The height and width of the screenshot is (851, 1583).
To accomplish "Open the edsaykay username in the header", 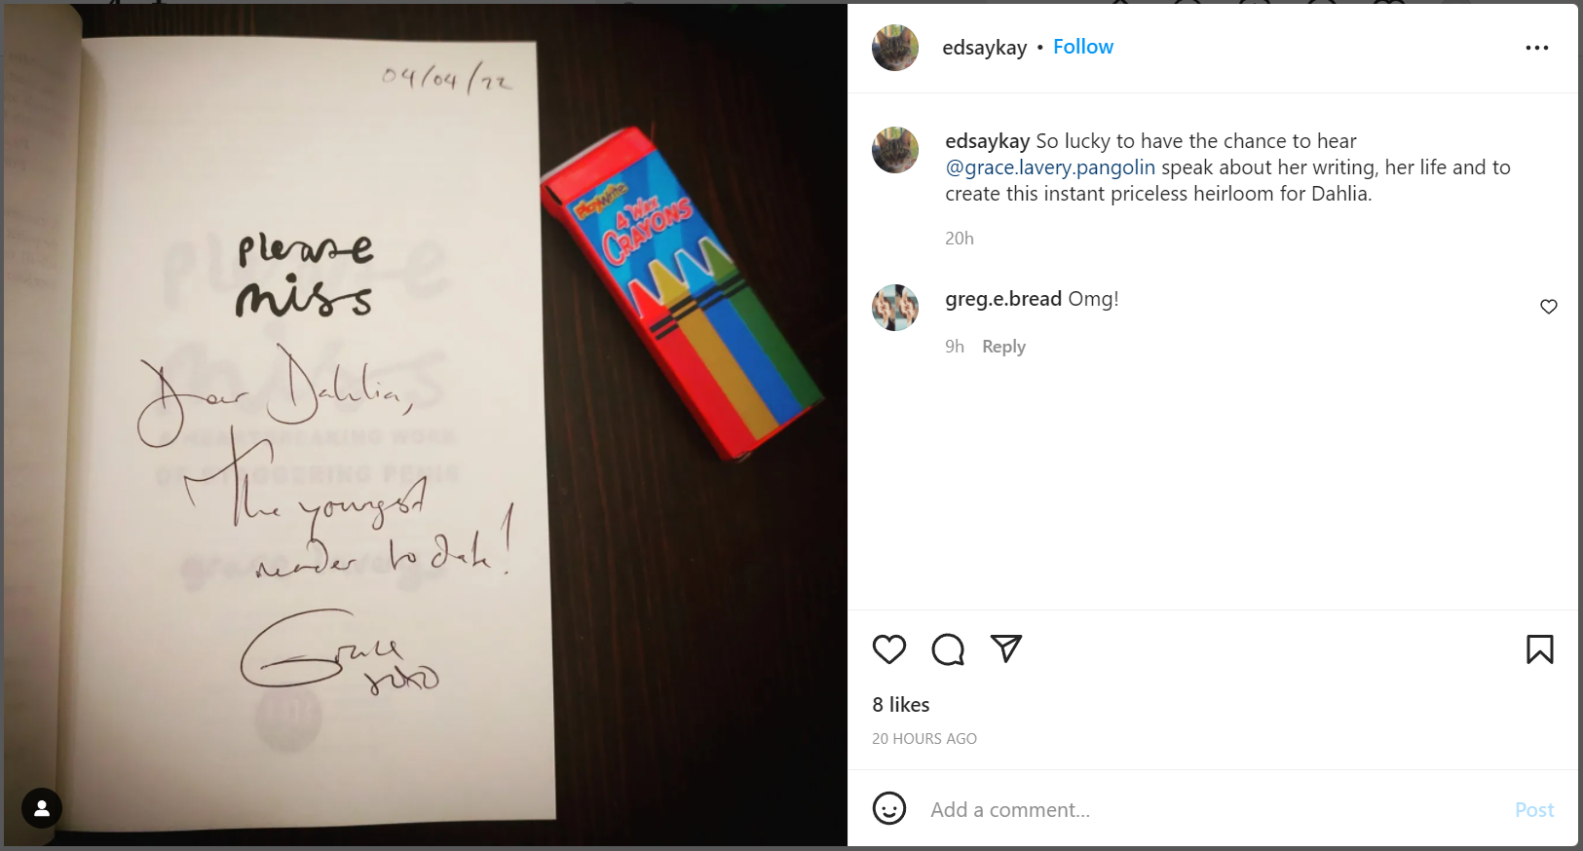I will pyautogui.click(x=985, y=48).
